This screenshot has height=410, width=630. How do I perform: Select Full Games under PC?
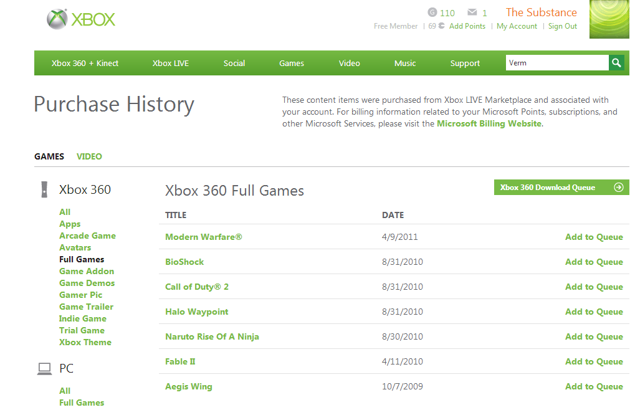tap(82, 403)
